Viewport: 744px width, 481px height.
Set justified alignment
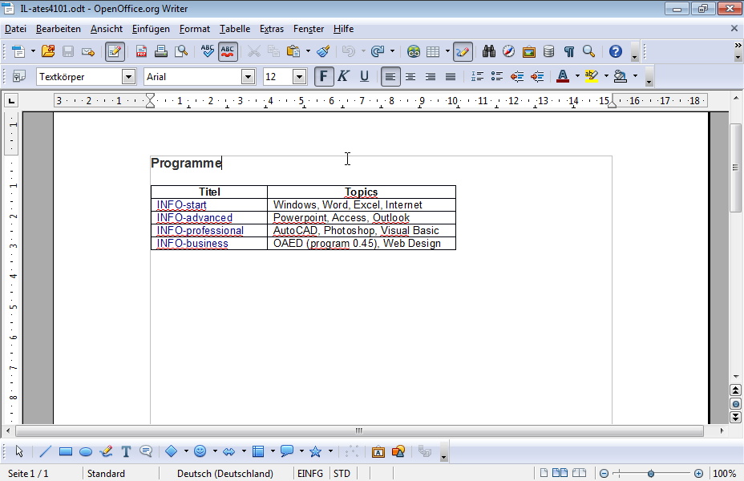click(451, 76)
